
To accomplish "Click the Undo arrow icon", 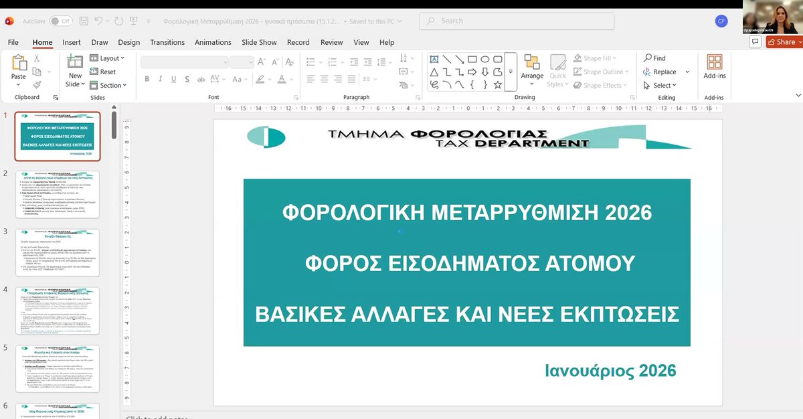I will 98,21.
